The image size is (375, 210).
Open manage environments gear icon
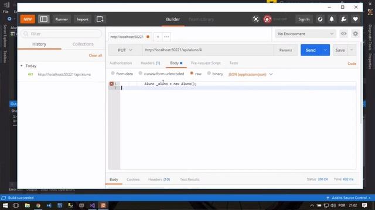click(356, 34)
